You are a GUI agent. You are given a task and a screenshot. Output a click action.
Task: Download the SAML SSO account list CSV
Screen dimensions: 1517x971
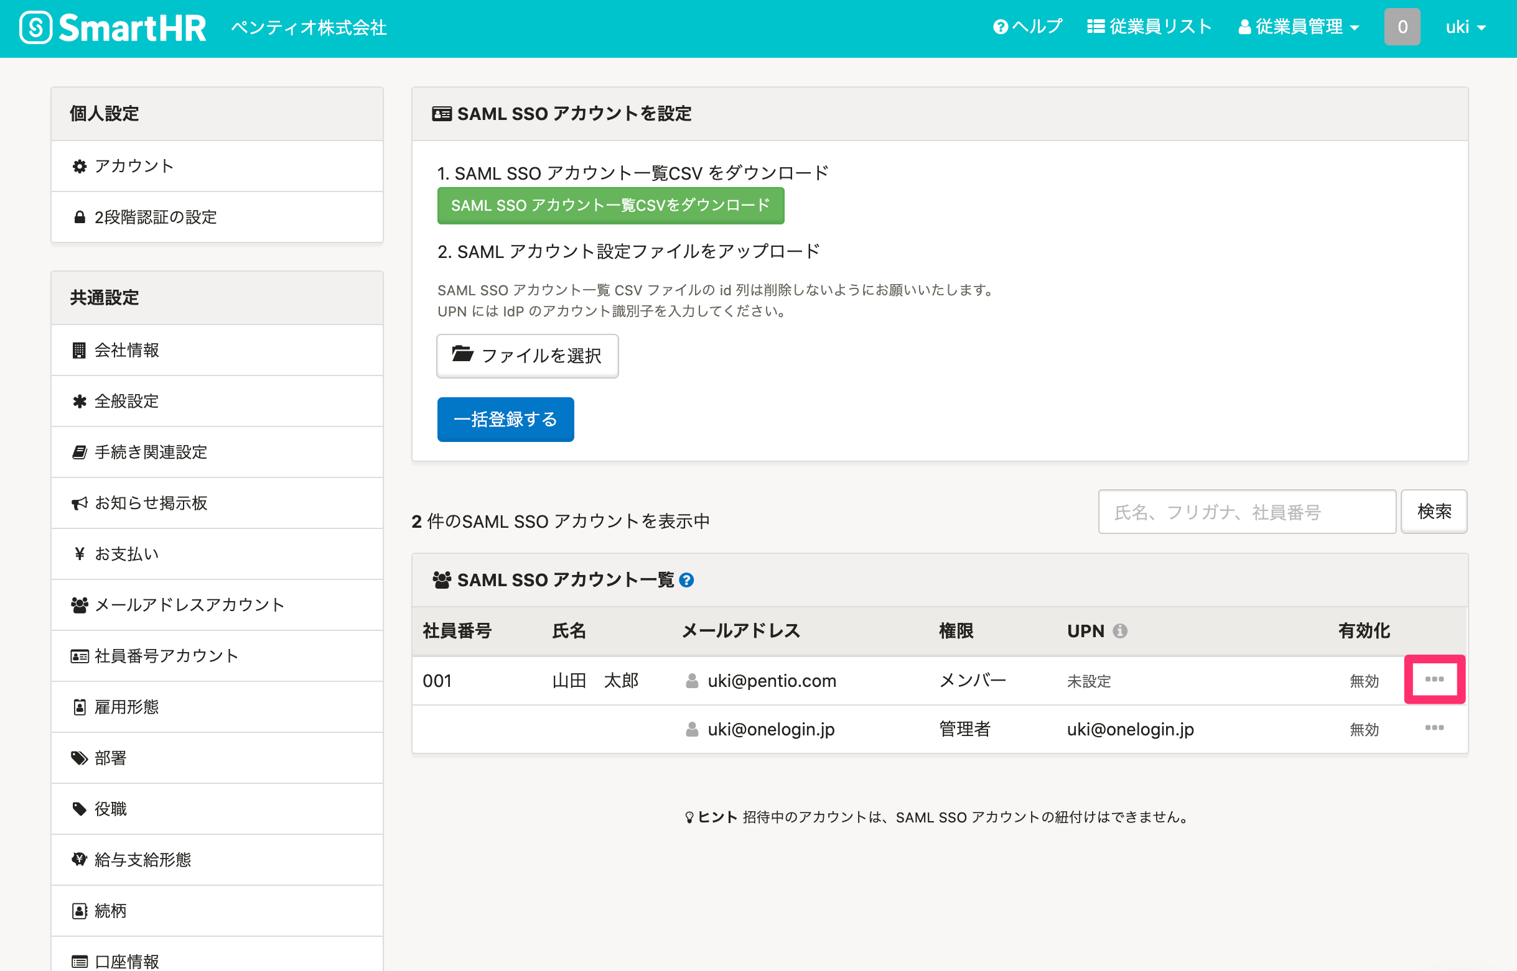tap(610, 206)
